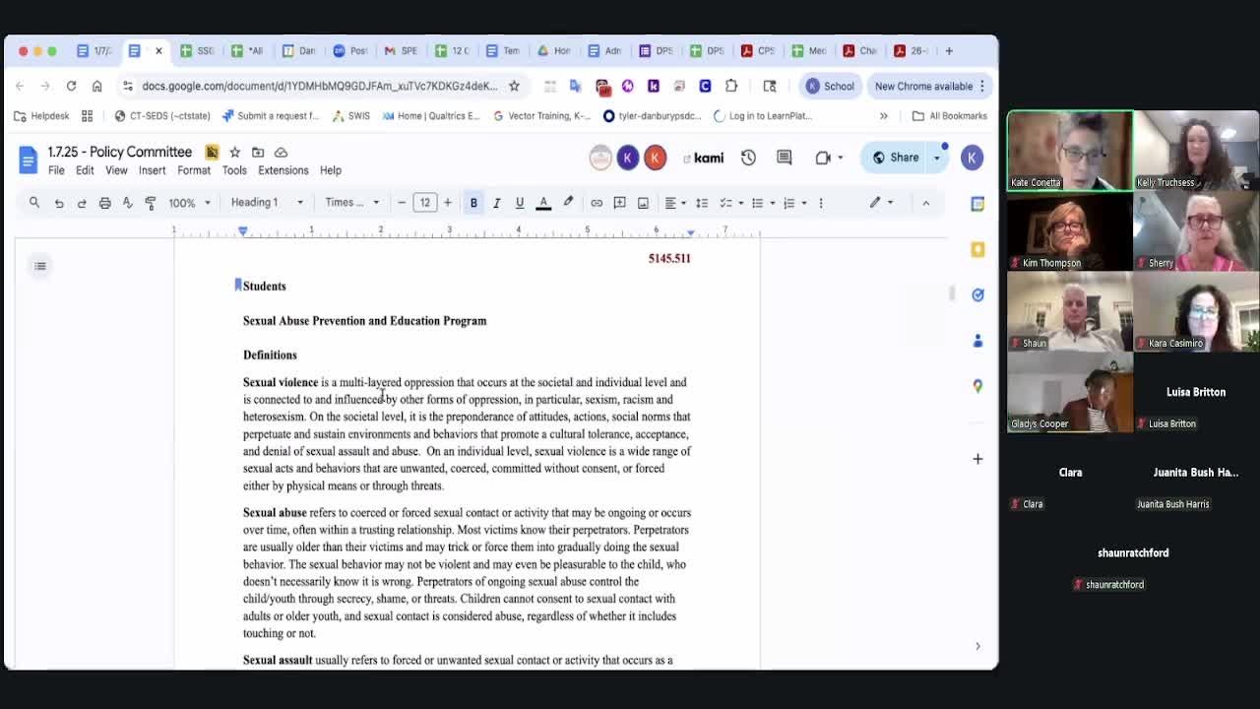Click the print icon in toolbar

(104, 203)
